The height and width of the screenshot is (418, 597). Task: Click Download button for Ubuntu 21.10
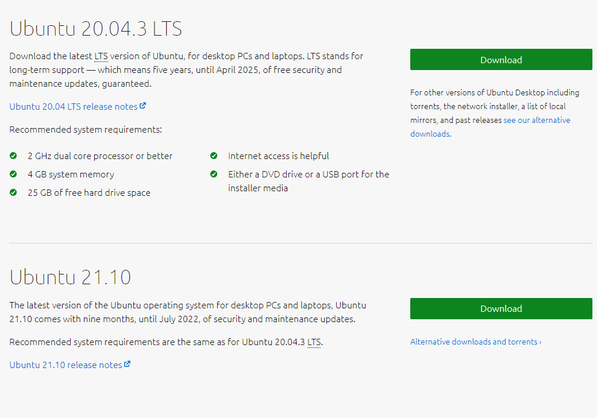(x=501, y=308)
